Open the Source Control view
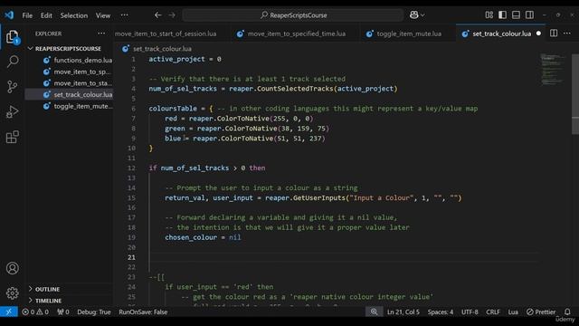Image resolution: width=579 pixels, height=326 pixels. pos(12,87)
